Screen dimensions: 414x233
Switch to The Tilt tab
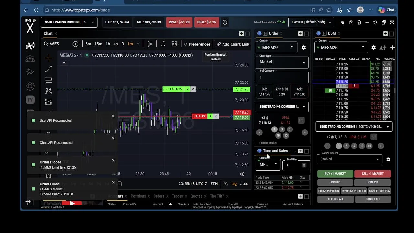pyautogui.click(x=217, y=196)
